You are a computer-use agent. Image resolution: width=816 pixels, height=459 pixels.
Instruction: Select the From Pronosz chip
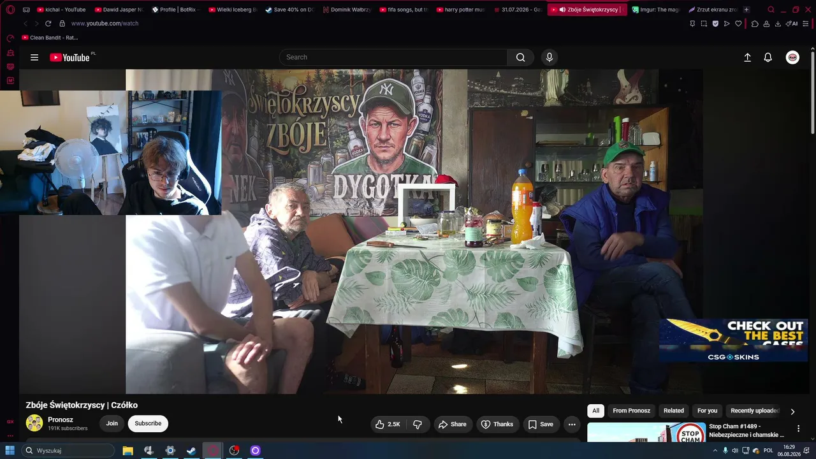pyautogui.click(x=631, y=411)
